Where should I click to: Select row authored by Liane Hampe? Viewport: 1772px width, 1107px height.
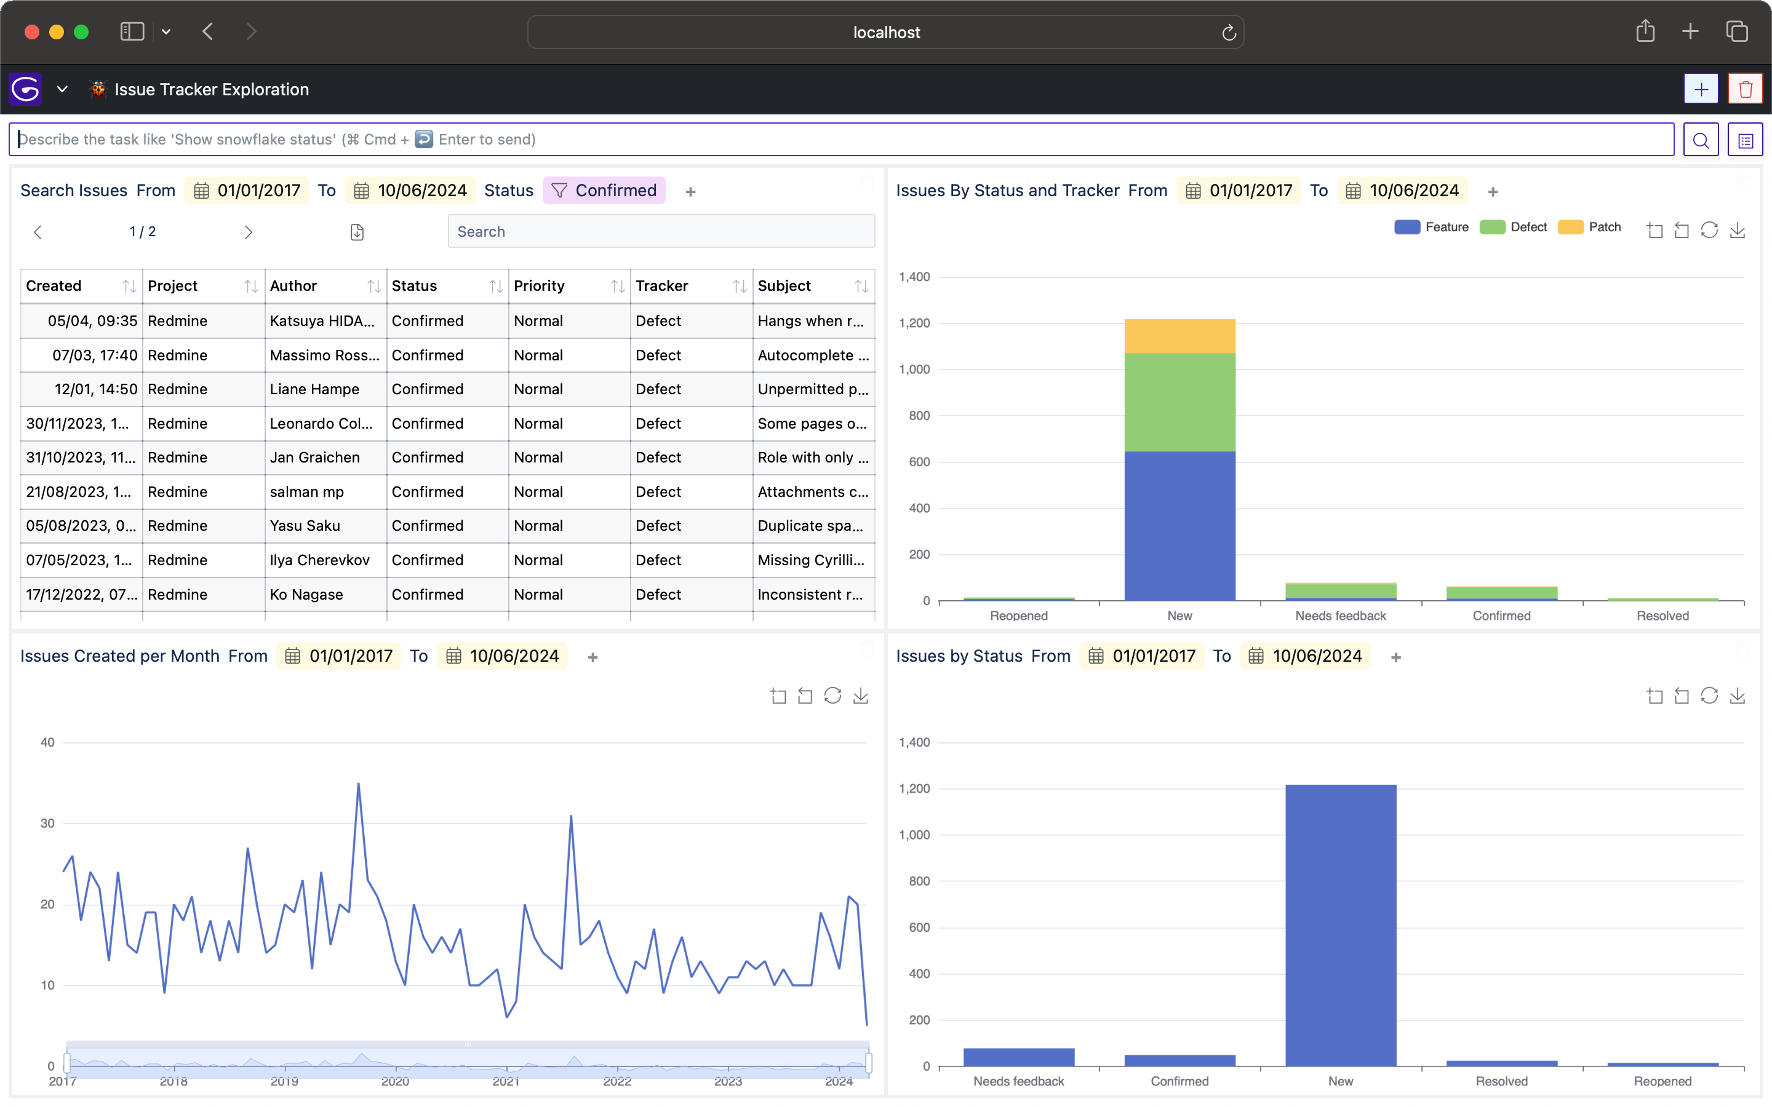coord(447,389)
